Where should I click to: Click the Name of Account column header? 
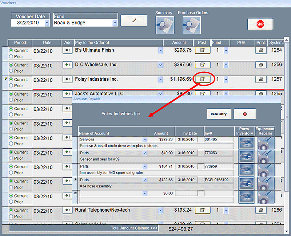[x=113, y=131]
